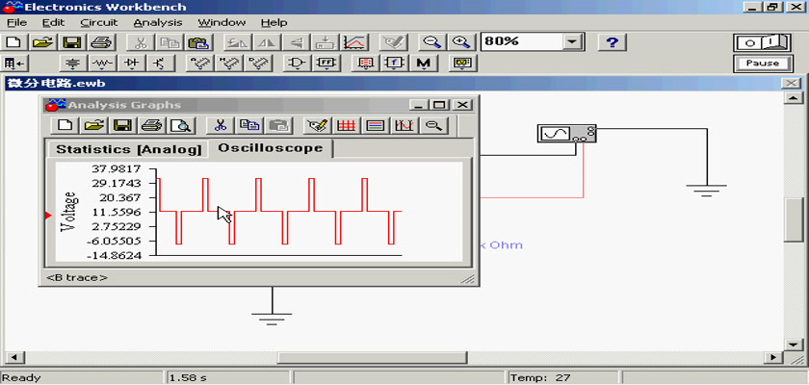
Task: Open the Favorites parts bin
Action: [14, 64]
